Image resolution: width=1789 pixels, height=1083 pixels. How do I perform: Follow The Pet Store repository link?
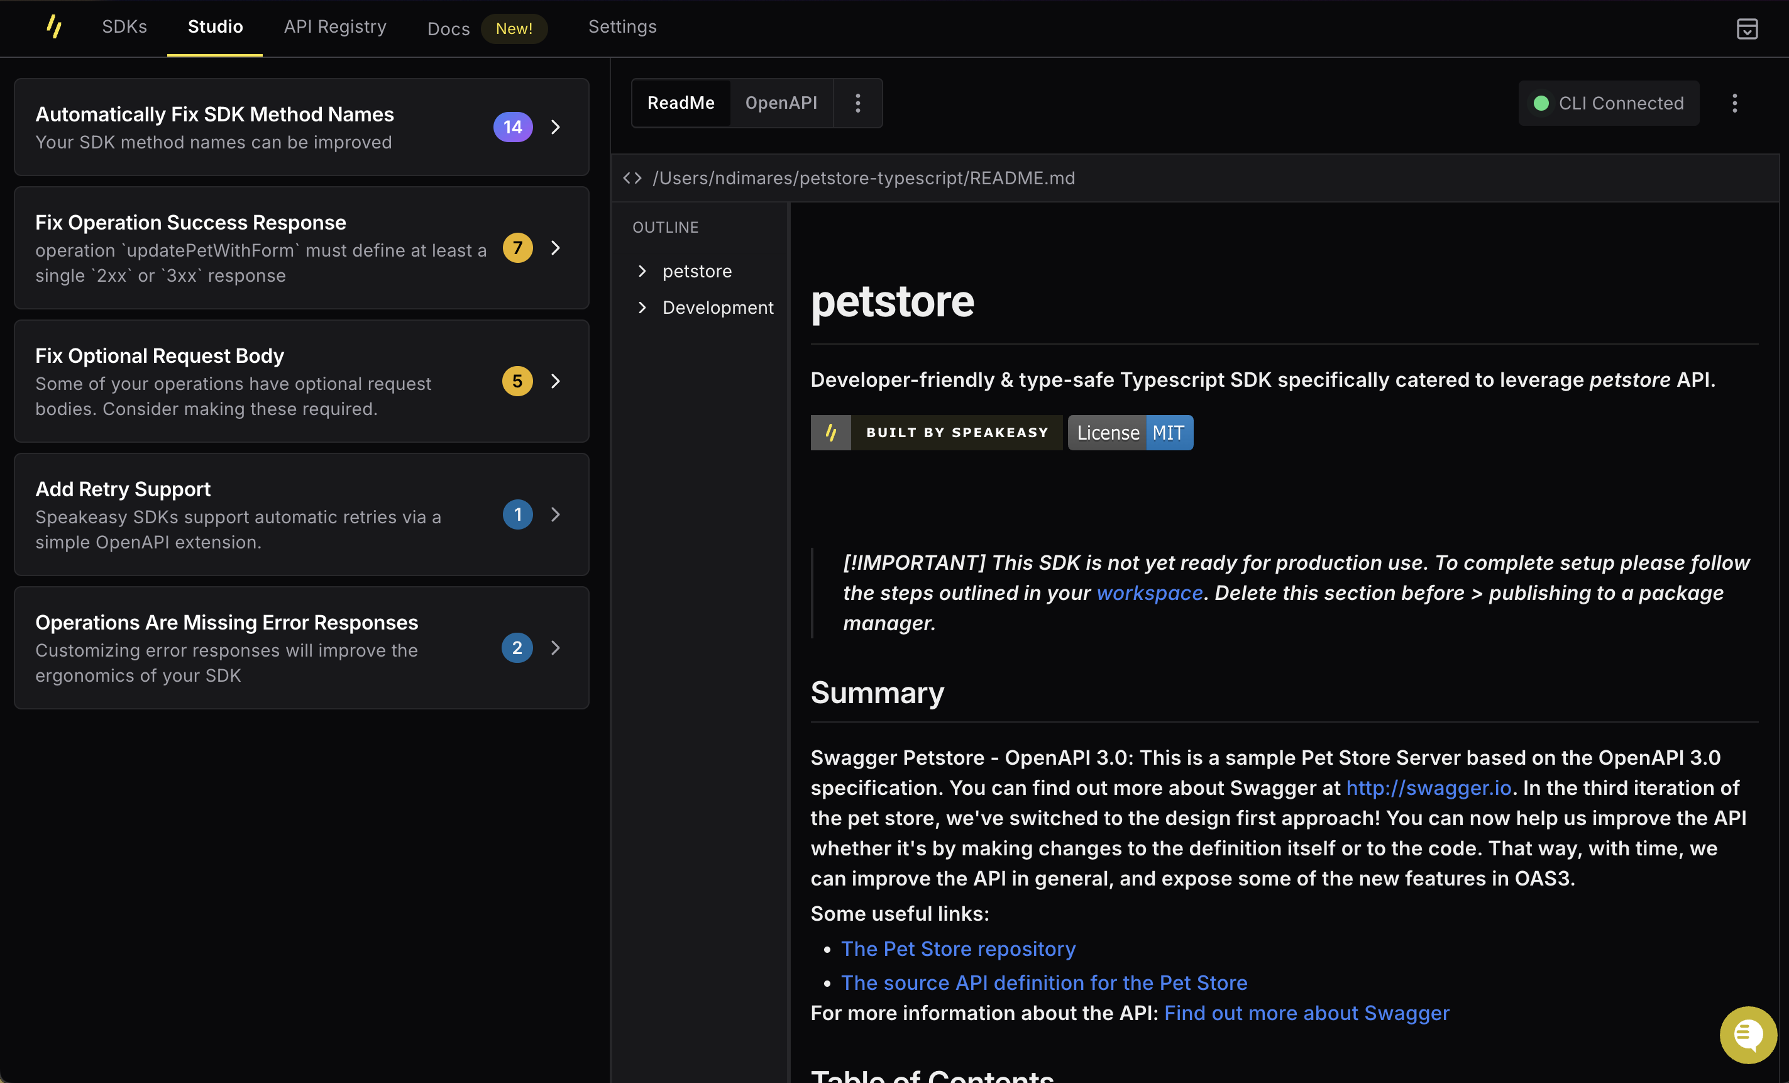click(957, 948)
